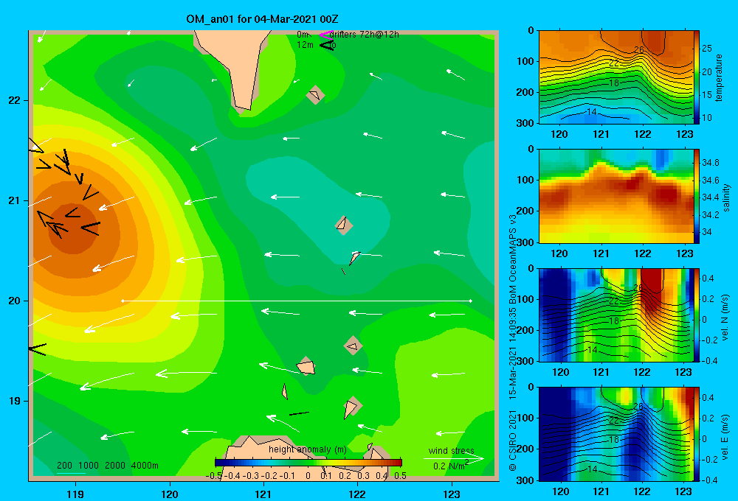Click the '26' contour label in temperature panel
The image size is (738, 501).
tap(638, 50)
